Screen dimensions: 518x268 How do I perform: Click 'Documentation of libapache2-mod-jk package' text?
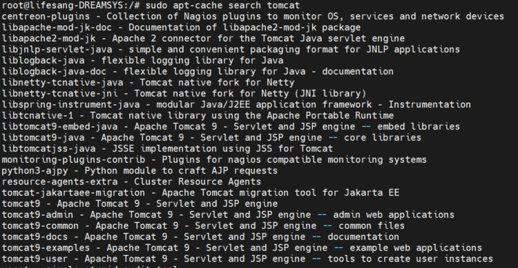coord(244,28)
